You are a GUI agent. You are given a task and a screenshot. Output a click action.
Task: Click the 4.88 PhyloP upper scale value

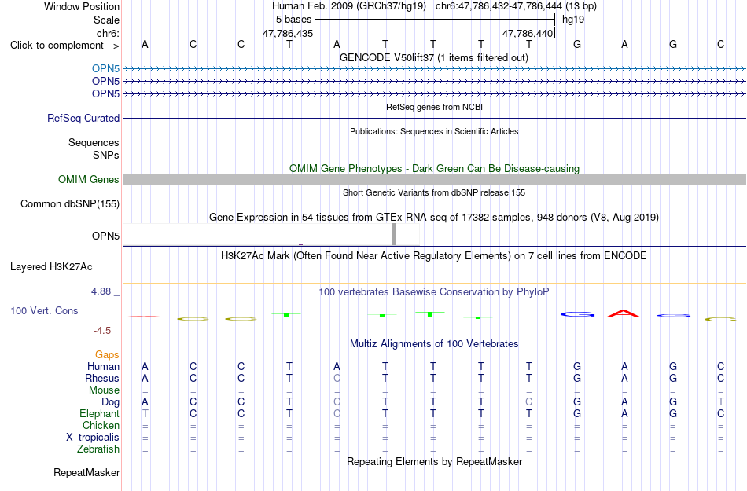101,291
